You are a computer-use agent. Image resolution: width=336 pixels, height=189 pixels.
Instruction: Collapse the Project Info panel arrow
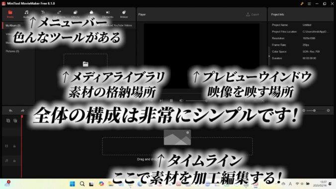tap(269, 56)
